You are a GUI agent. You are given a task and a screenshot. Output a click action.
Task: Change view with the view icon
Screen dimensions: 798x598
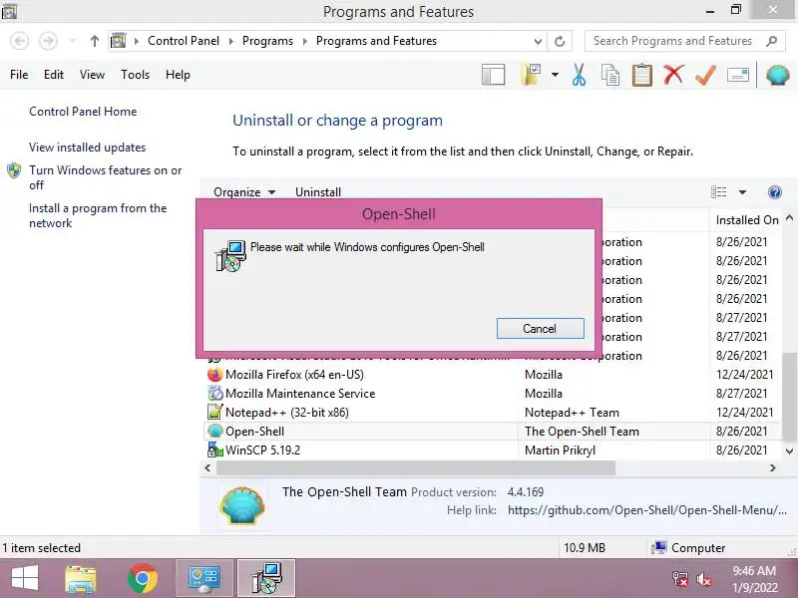point(718,192)
